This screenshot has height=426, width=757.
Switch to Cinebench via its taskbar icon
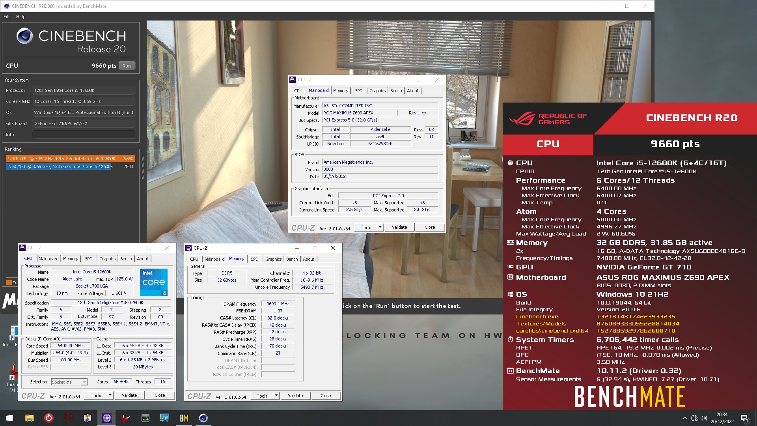point(203,418)
